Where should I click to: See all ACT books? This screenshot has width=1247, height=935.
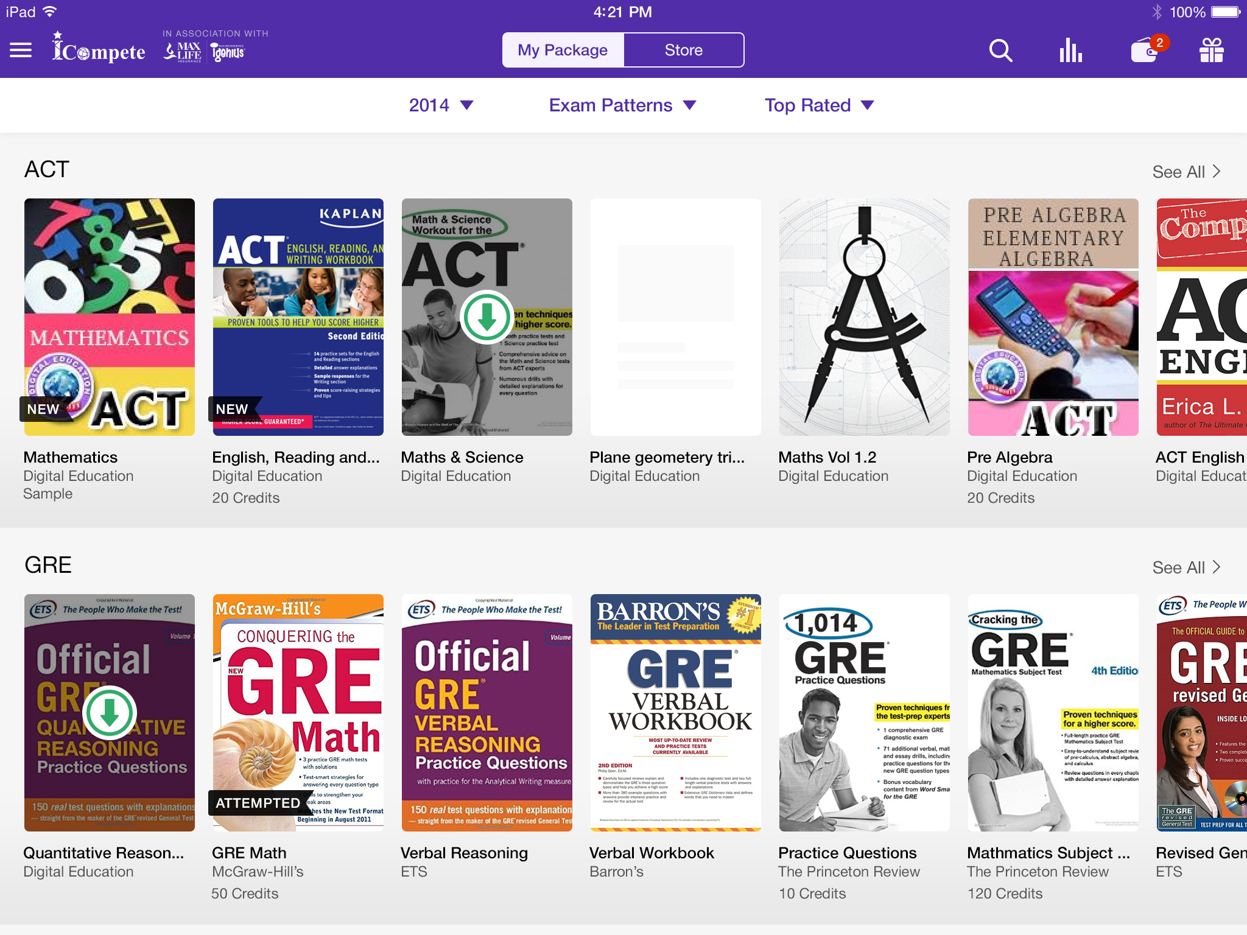click(x=1186, y=172)
